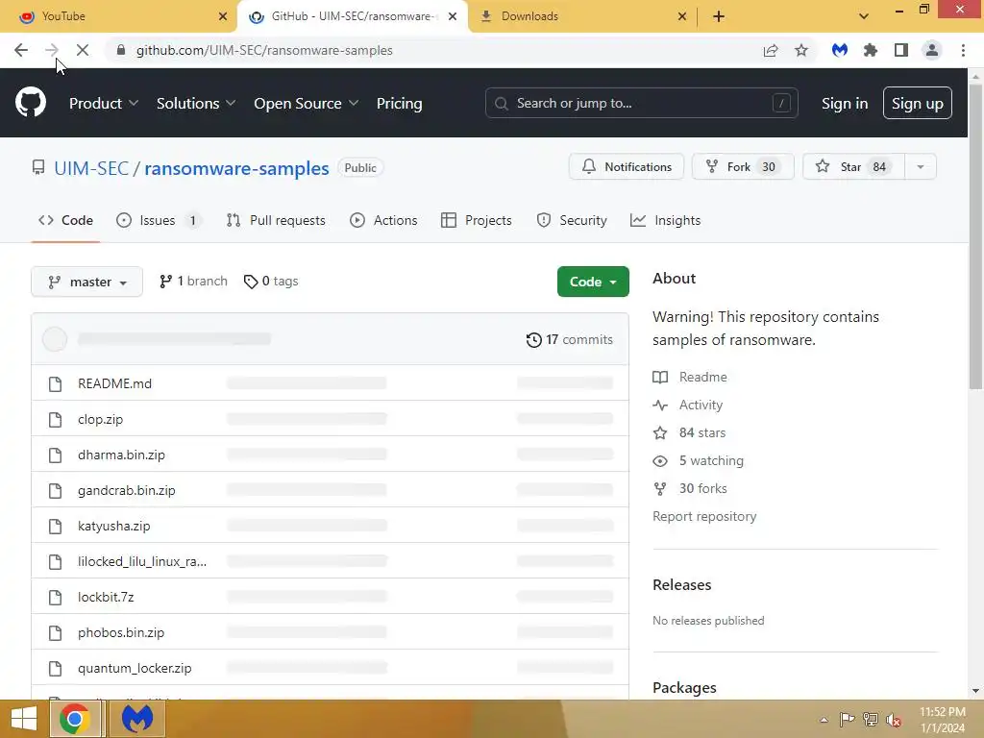Open the Star lists dropdown arrow
The image size is (984, 738).
pos(920,167)
